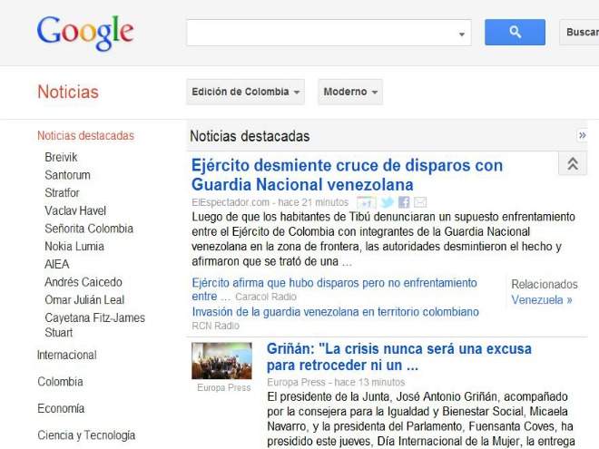The width and height of the screenshot is (599, 449).
Task: Click the Google logo
Action: coord(85,34)
